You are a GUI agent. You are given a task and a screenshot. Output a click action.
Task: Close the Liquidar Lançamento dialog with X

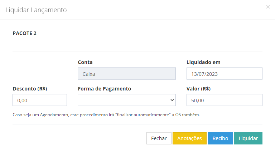(x=268, y=7)
